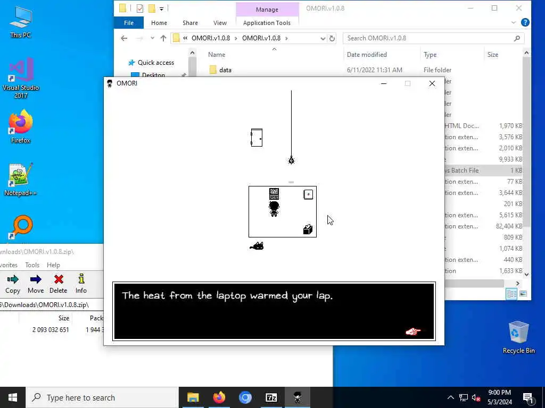Open network status tray icon
This screenshot has width=545, height=408.
[x=464, y=397]
